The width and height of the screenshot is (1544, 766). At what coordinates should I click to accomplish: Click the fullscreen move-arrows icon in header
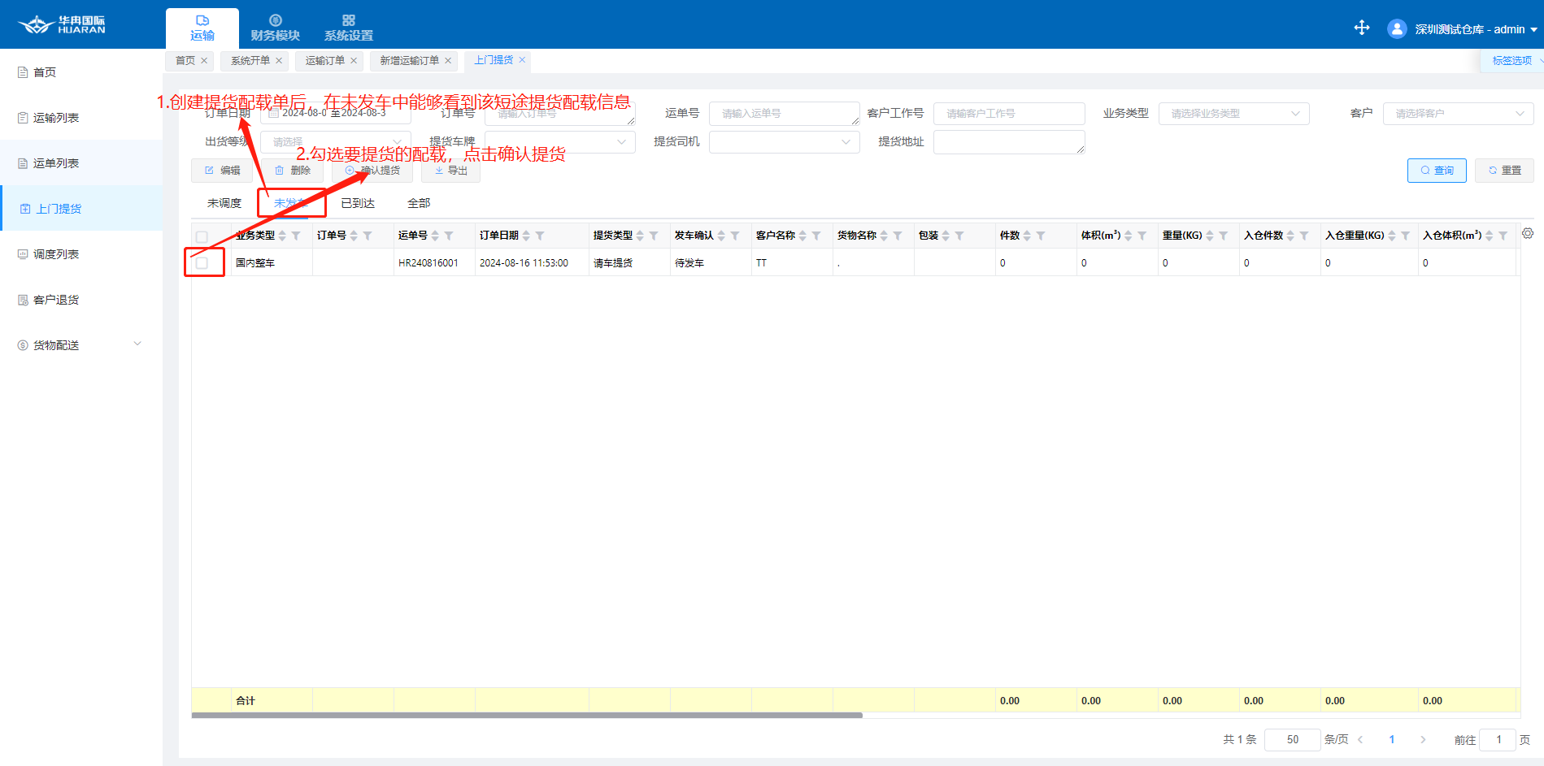click(1362, 28)
